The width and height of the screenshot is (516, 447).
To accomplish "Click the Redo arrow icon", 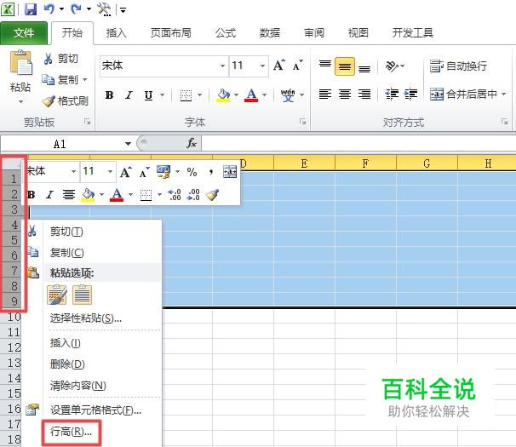I will point(77,9).
